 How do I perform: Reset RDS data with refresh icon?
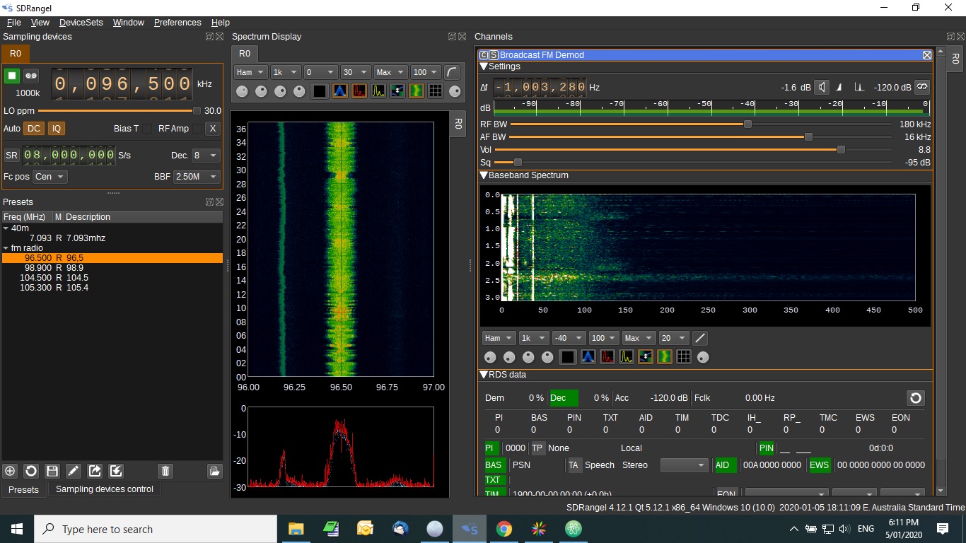click(916, 398)
